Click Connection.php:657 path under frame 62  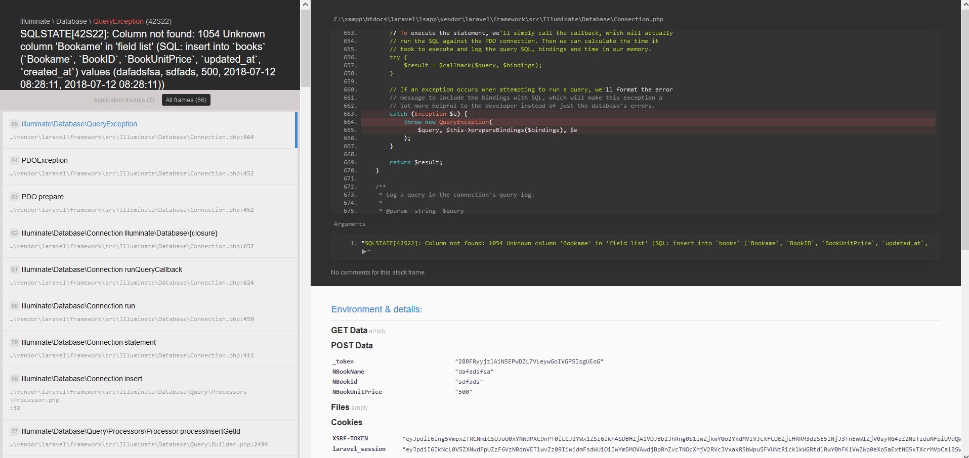(132, 246)
